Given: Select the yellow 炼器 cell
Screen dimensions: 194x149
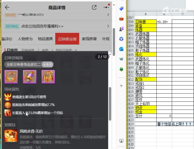Looking at the screenshot, I should [146, 30].
